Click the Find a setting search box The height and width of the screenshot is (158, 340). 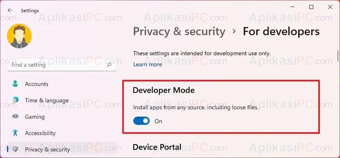(62, 65)
